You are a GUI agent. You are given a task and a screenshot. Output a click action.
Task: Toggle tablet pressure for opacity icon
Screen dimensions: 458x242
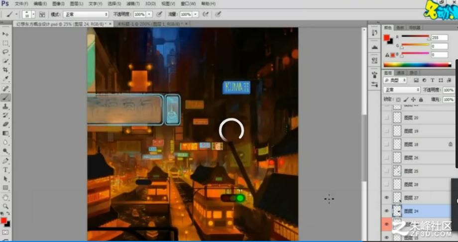click(159, 14)
